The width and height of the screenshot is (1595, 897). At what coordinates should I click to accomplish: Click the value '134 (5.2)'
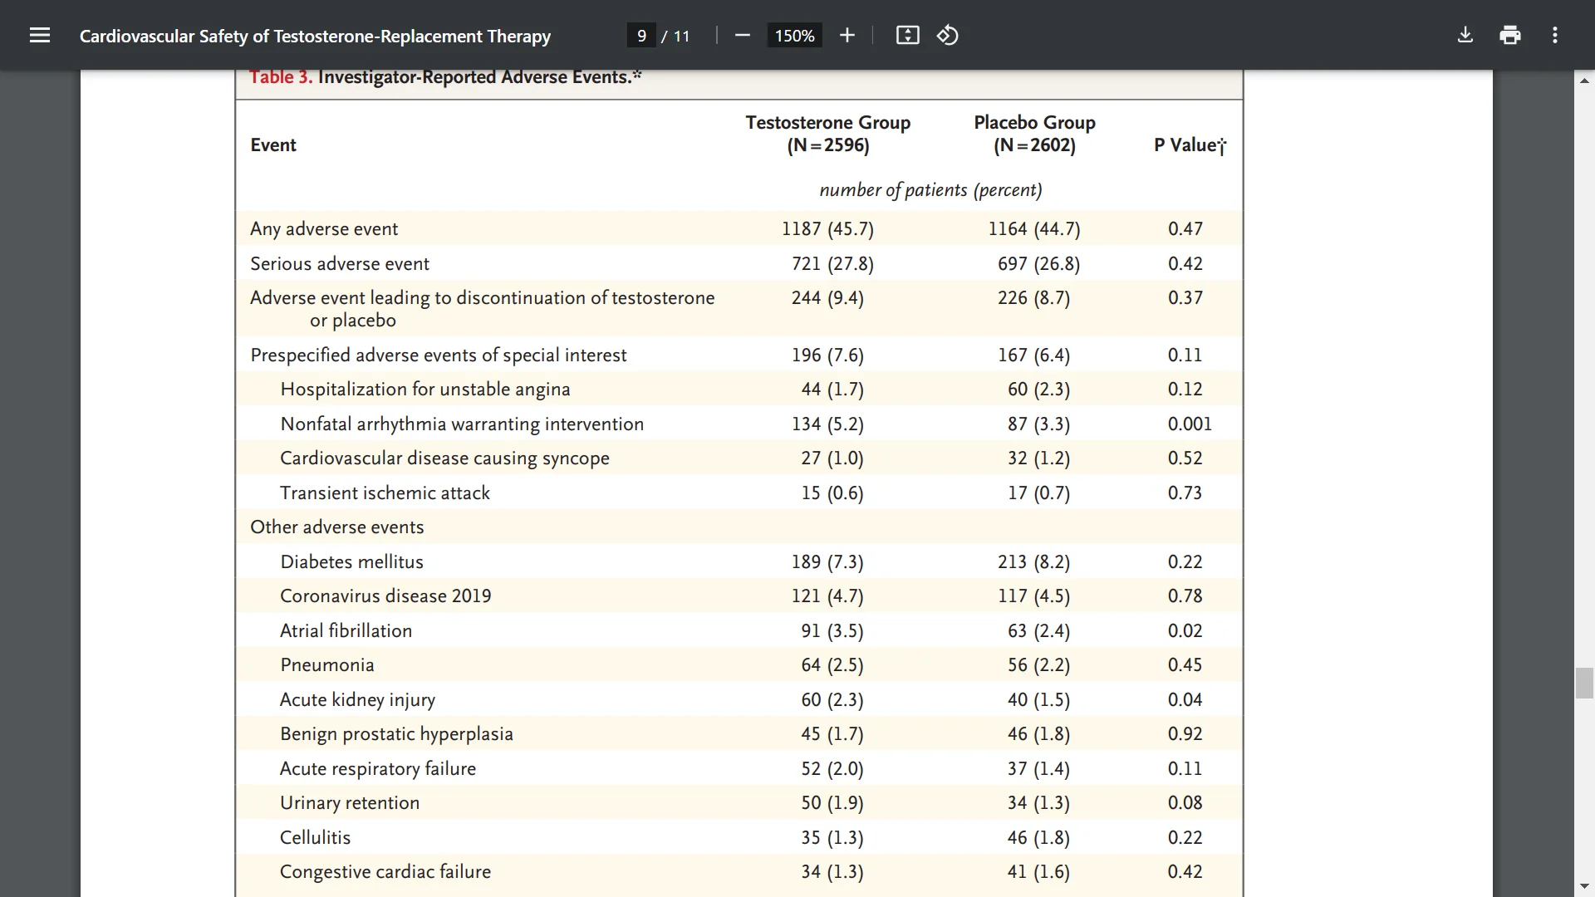[x=827, y=424]
